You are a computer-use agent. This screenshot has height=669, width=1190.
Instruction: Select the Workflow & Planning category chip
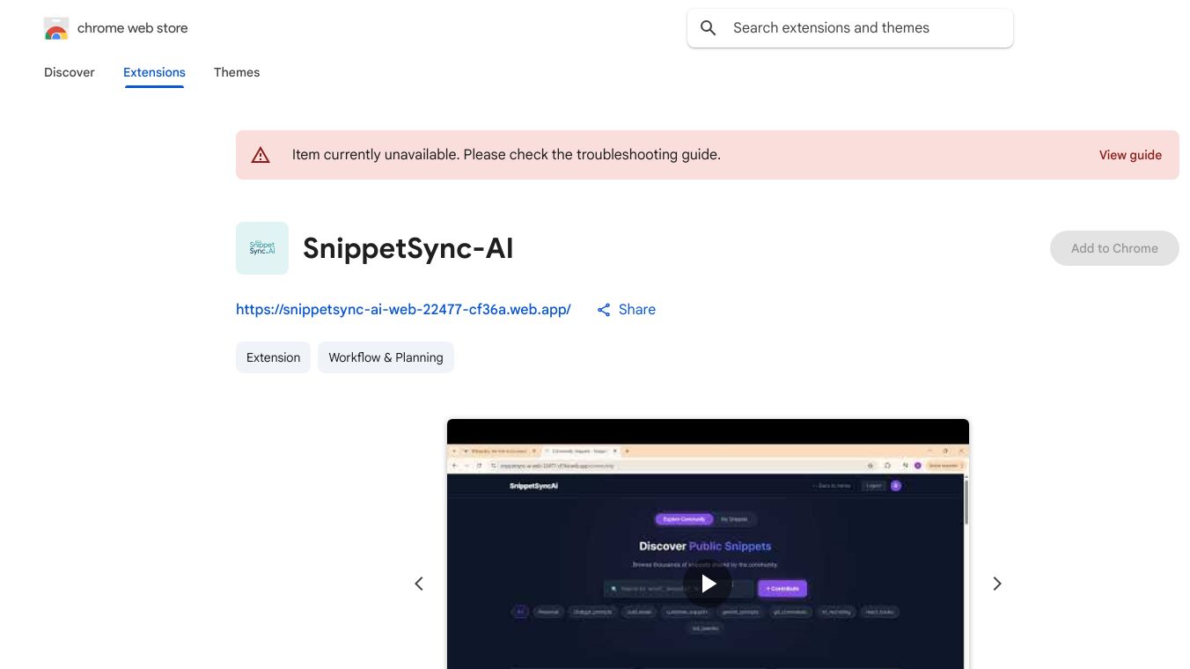coord(386,357)
